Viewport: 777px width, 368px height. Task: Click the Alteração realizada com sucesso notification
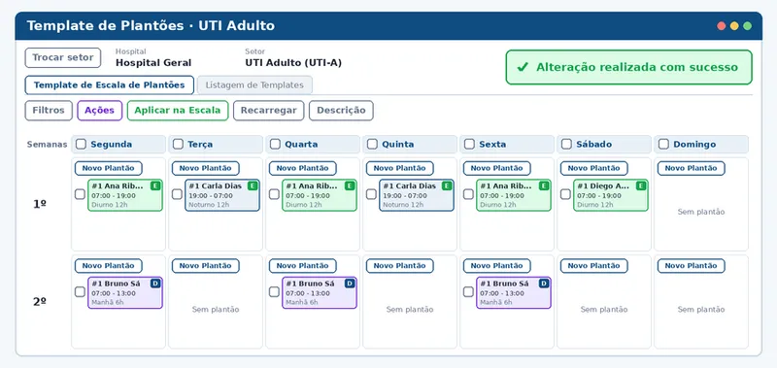628,67
